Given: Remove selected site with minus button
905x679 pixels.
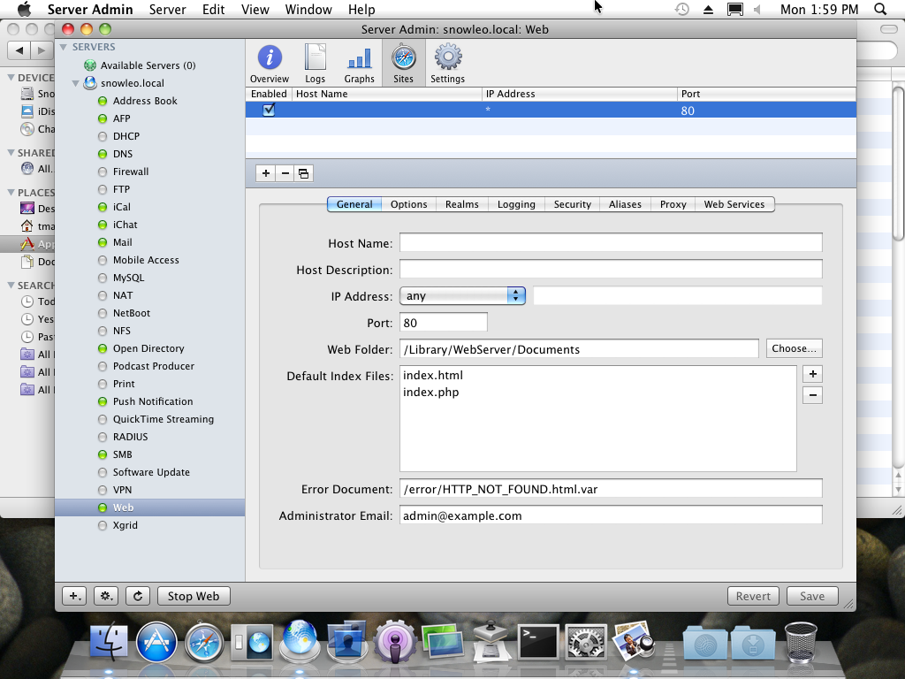Looking at the screenshot, I should tap(285, 173).
